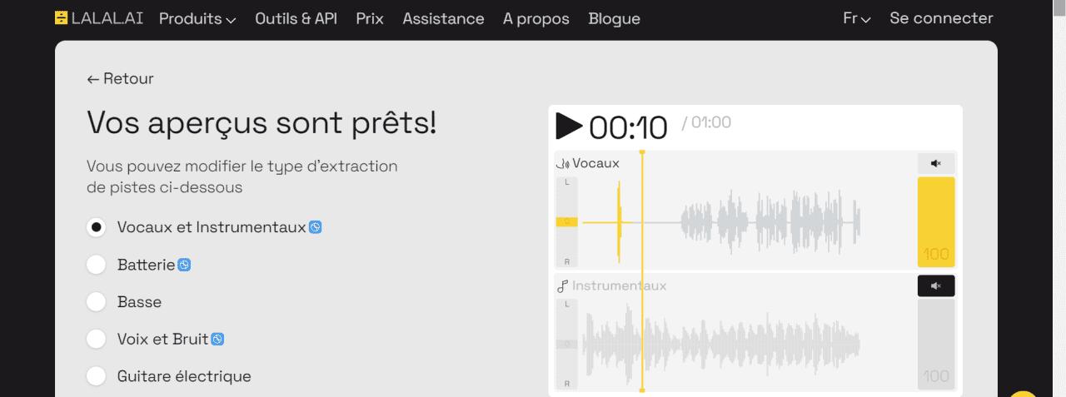
Task: Open the Fr language dropdown
Action: pos(856,18)
